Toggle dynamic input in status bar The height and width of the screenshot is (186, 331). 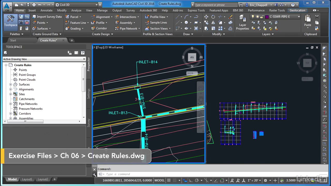185,180
